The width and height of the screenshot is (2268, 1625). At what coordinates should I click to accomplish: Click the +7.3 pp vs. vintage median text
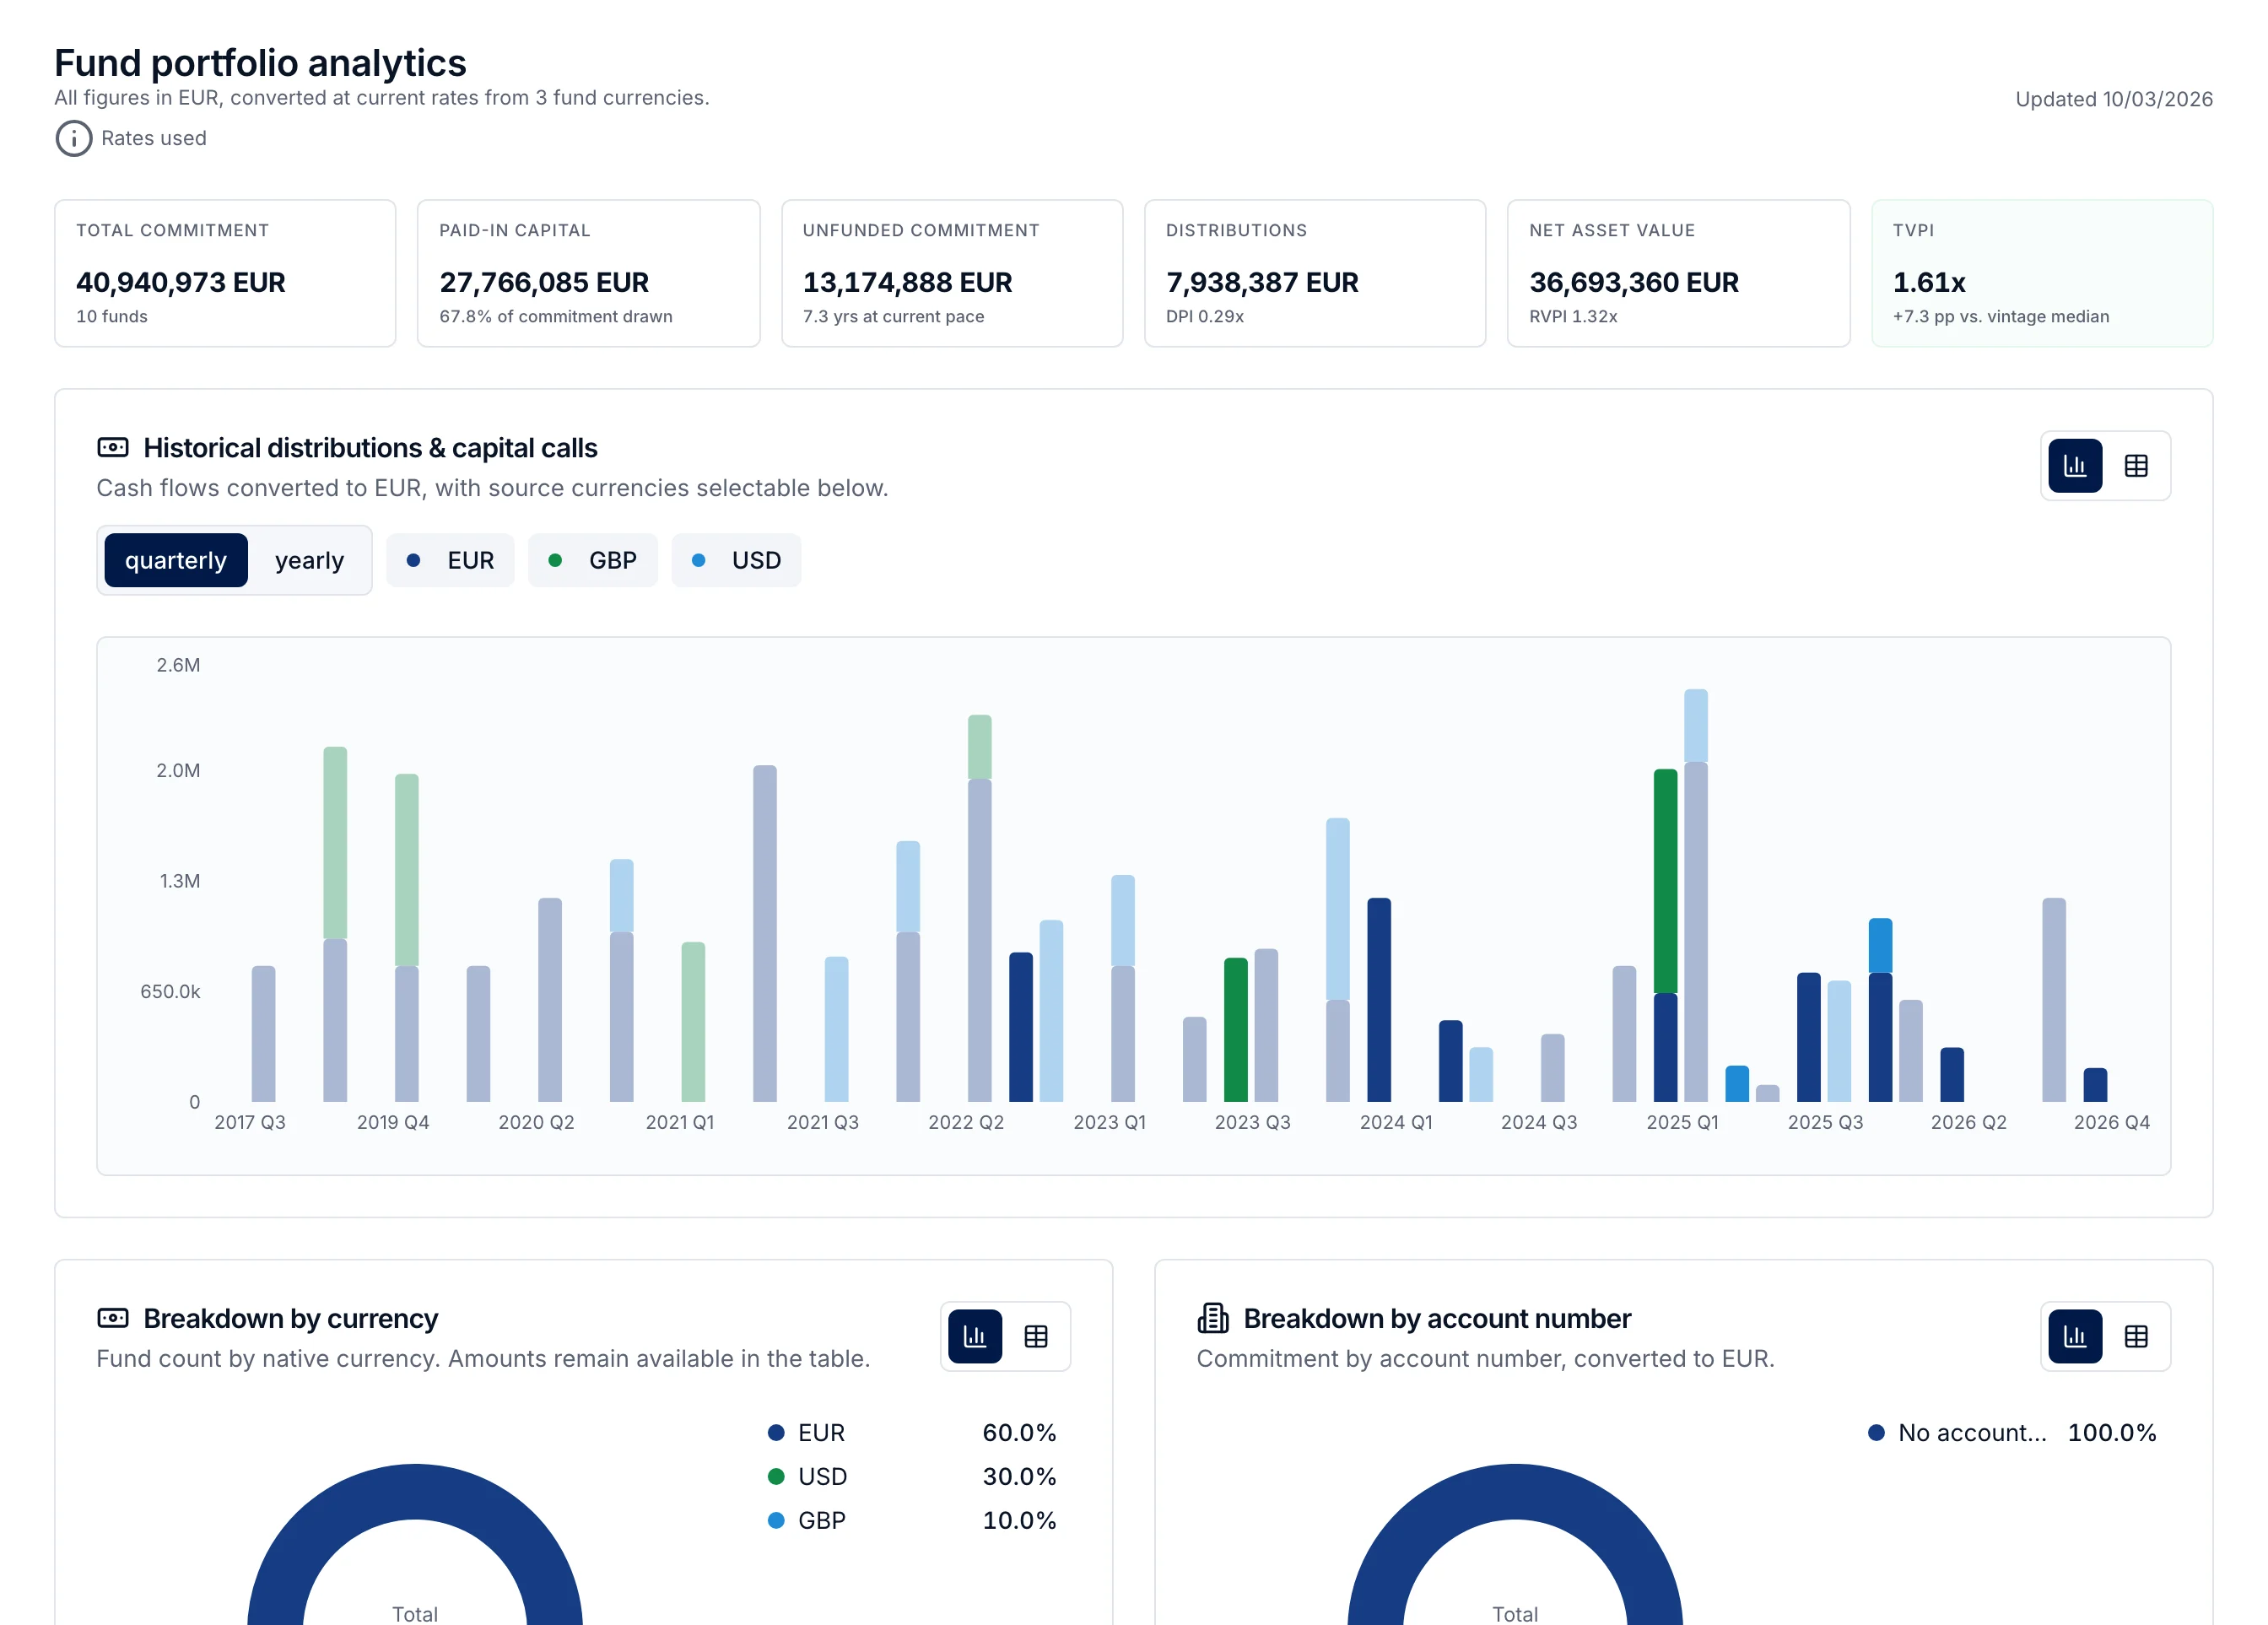tap(2000, 316)
